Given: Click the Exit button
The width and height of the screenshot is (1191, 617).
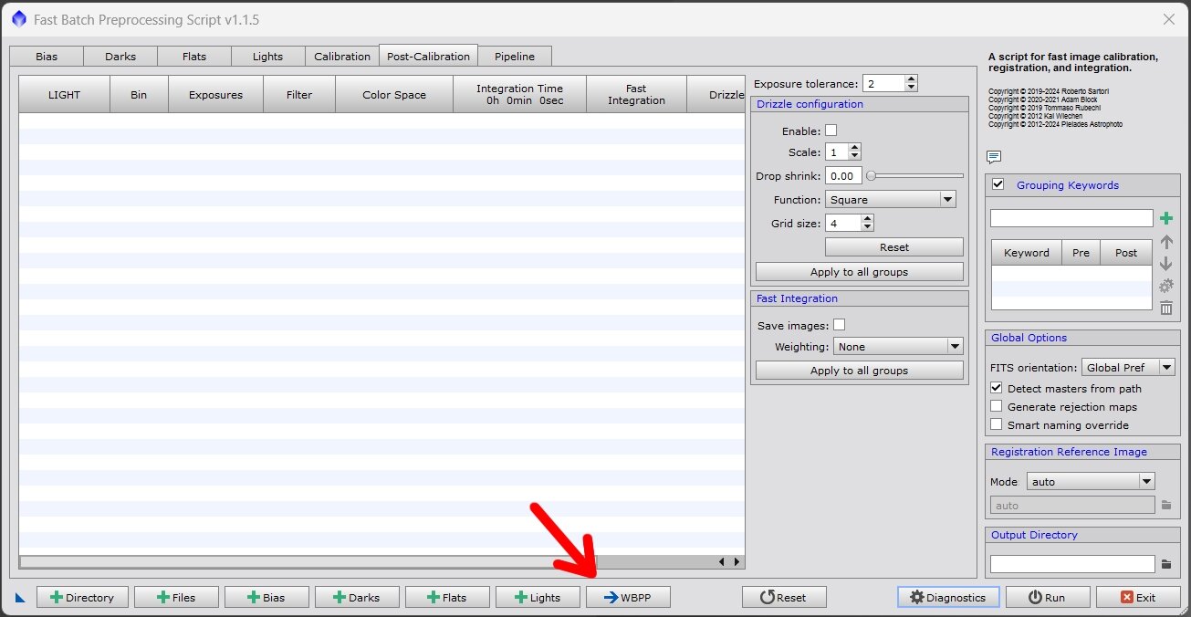Looking at the screenshot, I should tap(1137, 597).
